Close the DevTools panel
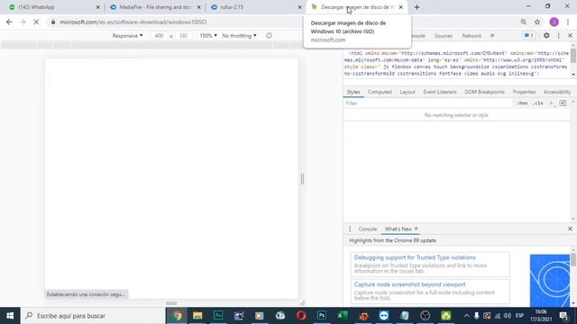This screenshot has width=577, height=324. [570, 36]
